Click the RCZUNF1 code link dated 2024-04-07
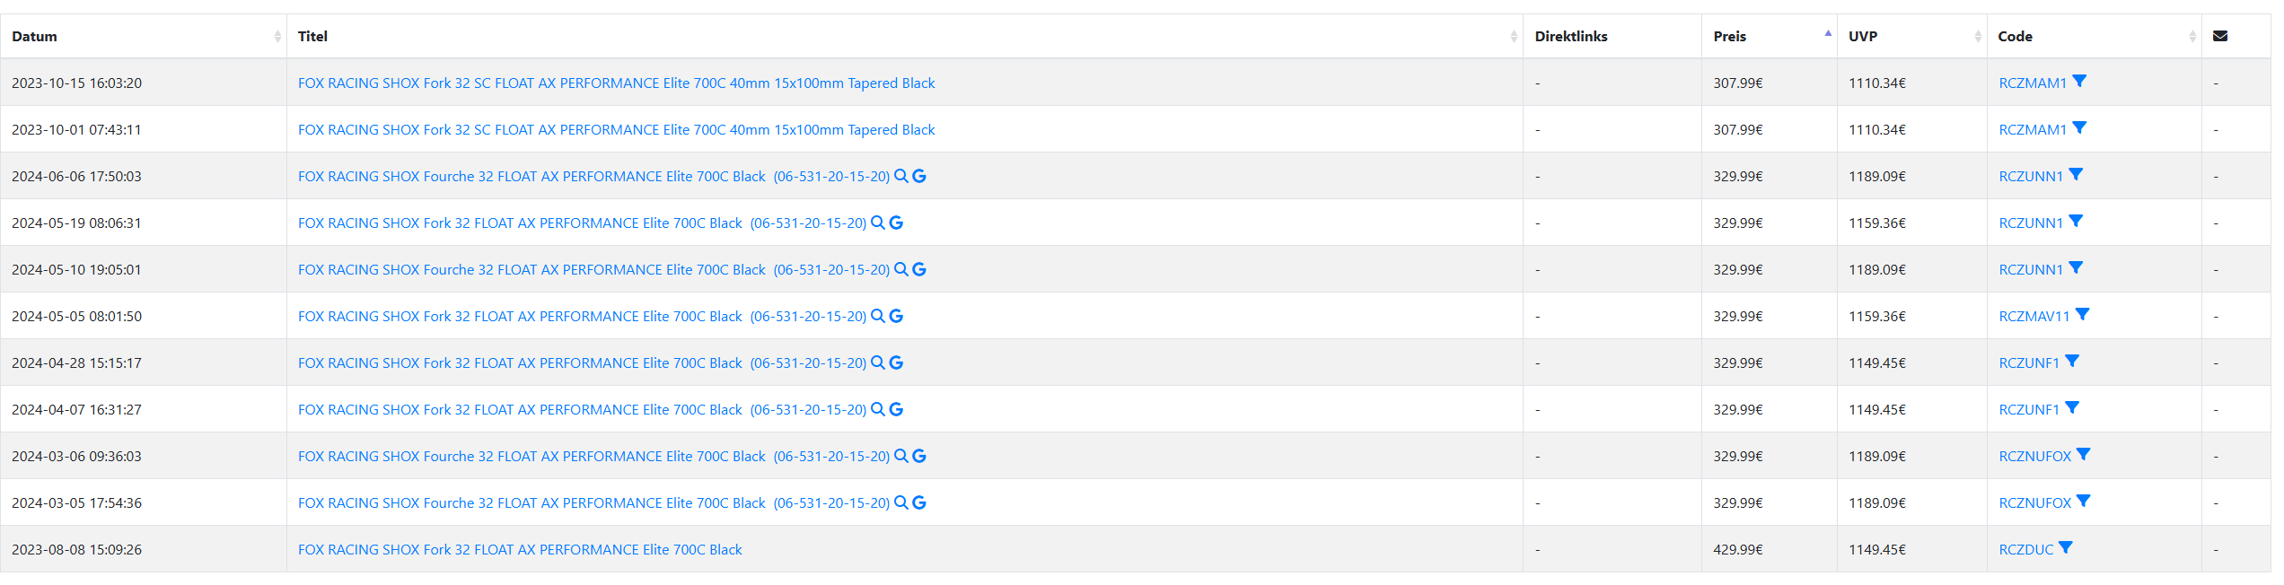Image resolution: width=2284 pixels, height=585 pixels. (x=2028, y=409)
